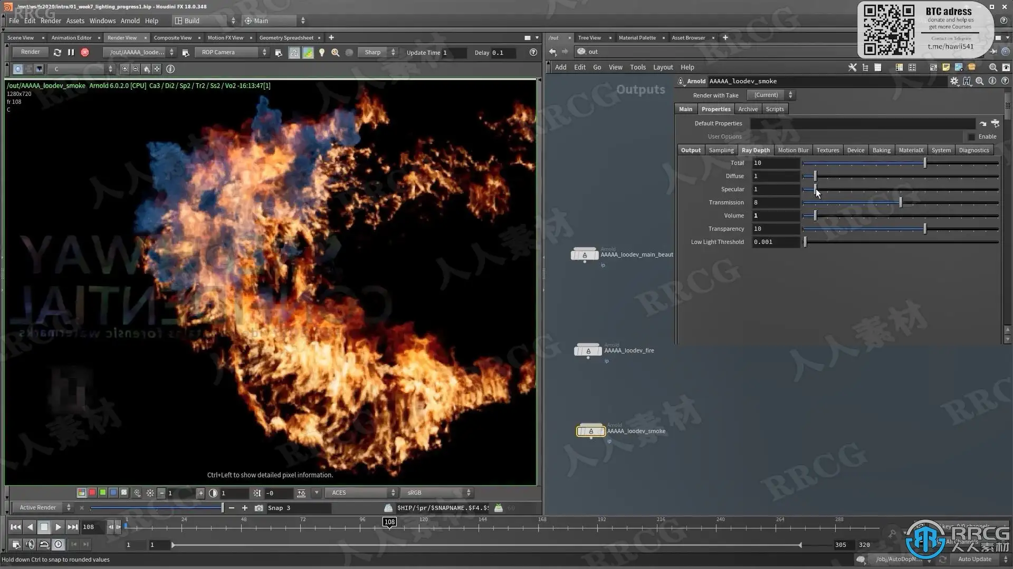Image resolution: width=1013 pixels, height=569 pixels.
Task: Zoom out the render image
Action: coord(136,68)
